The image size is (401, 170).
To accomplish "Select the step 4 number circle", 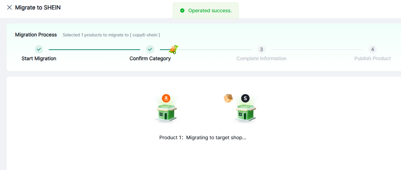I will pos(373,49).
